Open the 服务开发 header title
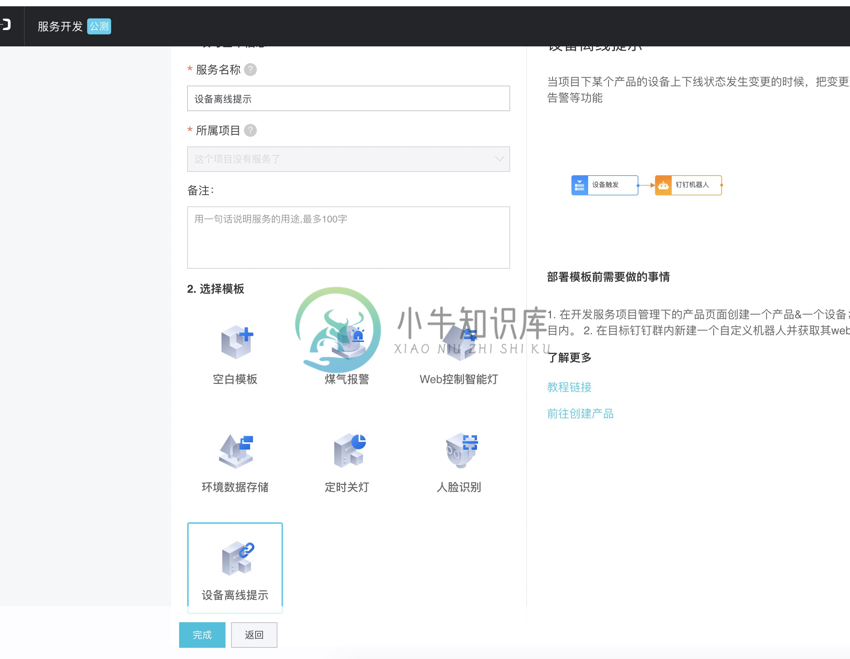This screenshot has height=659, width=850. tap(60, 26)
